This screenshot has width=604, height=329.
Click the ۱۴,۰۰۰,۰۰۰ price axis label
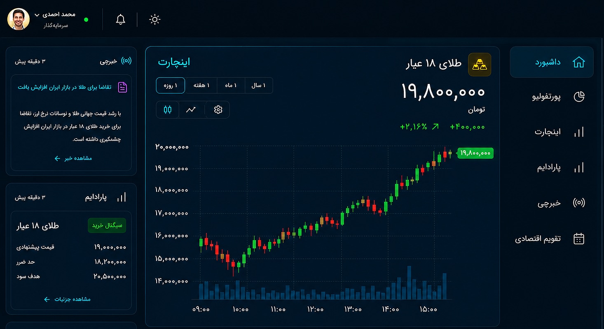point(172,282)
